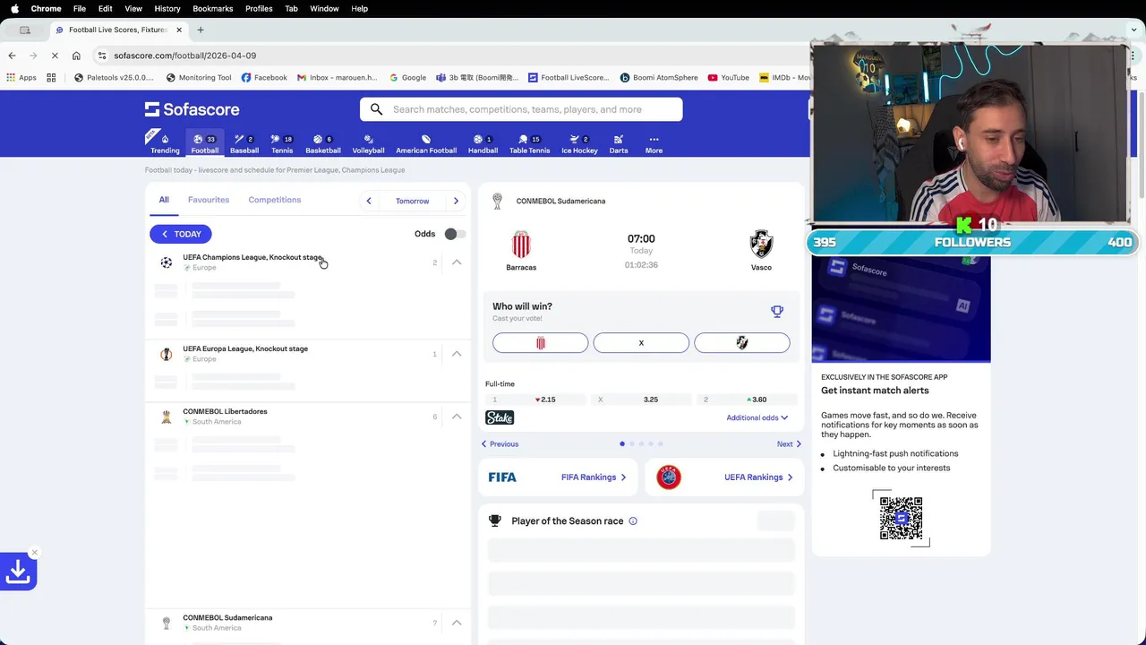The image size is (1146, 645).
Task: Collapse the UEFA Champions League section
Action: coord(457,262)
